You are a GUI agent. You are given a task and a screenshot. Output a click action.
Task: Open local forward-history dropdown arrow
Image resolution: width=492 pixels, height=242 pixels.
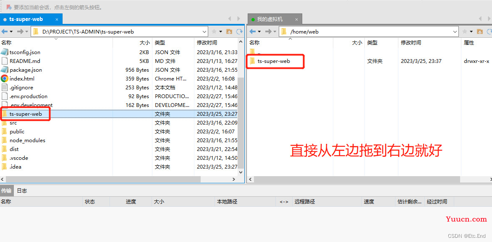click(27, 31)
